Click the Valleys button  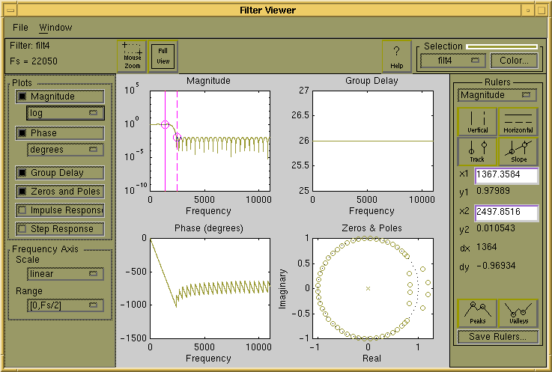coord(518,313)
